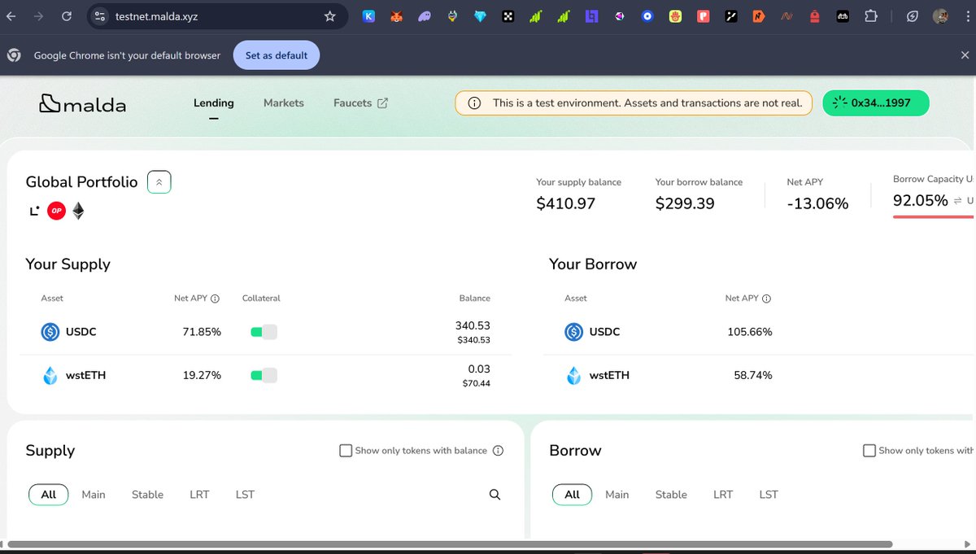Open the site information icon in address bar

(x=99, y=16)
